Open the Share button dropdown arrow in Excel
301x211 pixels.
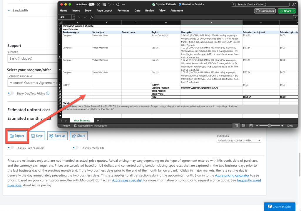(294, 11)
